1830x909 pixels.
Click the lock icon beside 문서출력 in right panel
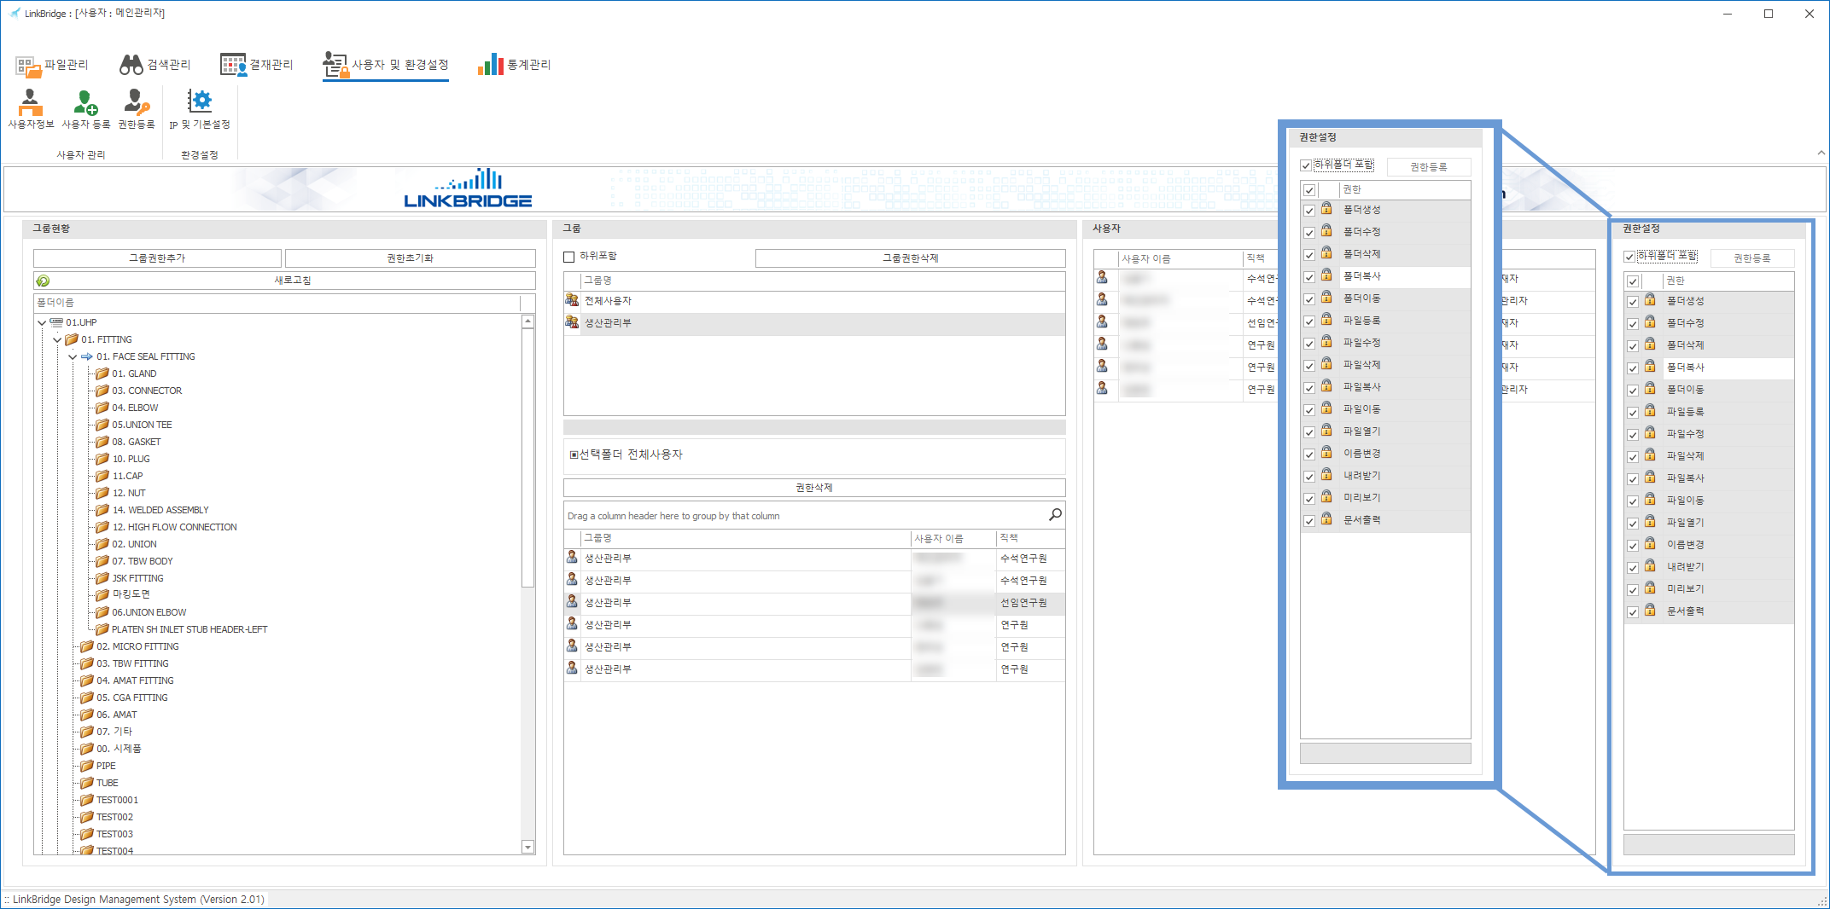[1650, 611]
